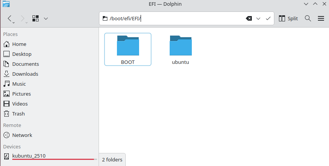Select the ubuntu folder icon
This screenshot has width=329, height=166.
point(180,46)
